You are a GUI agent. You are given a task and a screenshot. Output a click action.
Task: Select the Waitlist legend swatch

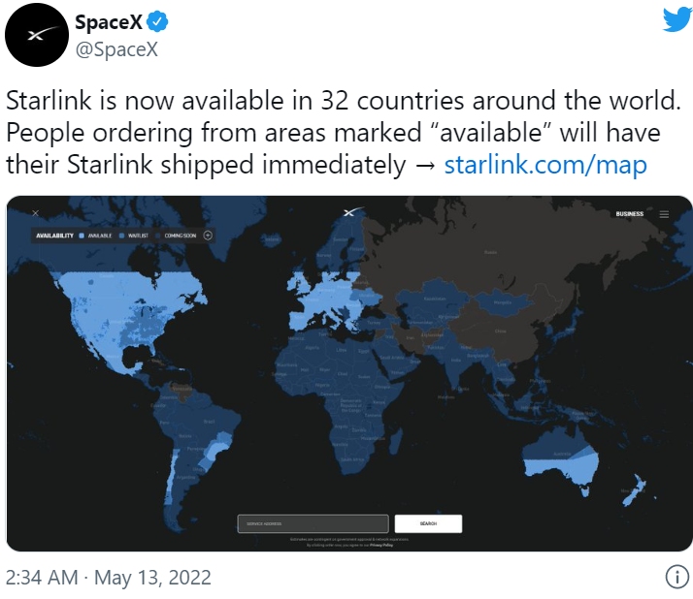tap(122, 236)
